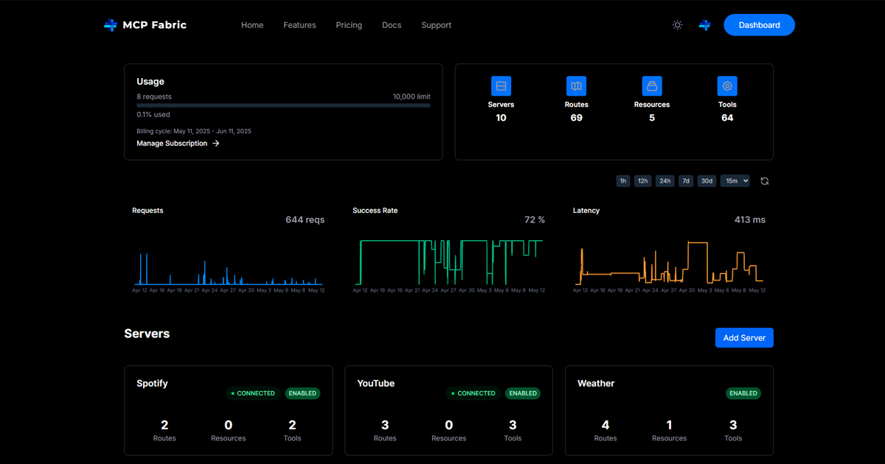The width and height of the screenshot is (885, 464).
Task: Click the Tools gear icon showing 64
Action: (727, 85)
